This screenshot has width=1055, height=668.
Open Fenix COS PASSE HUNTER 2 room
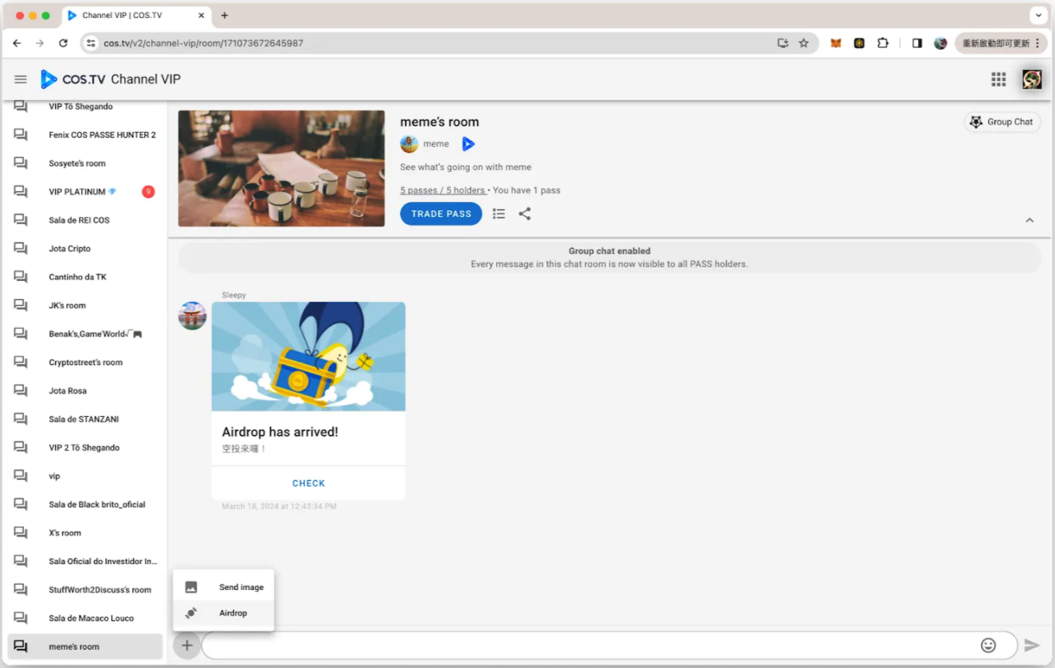(85, 135)
